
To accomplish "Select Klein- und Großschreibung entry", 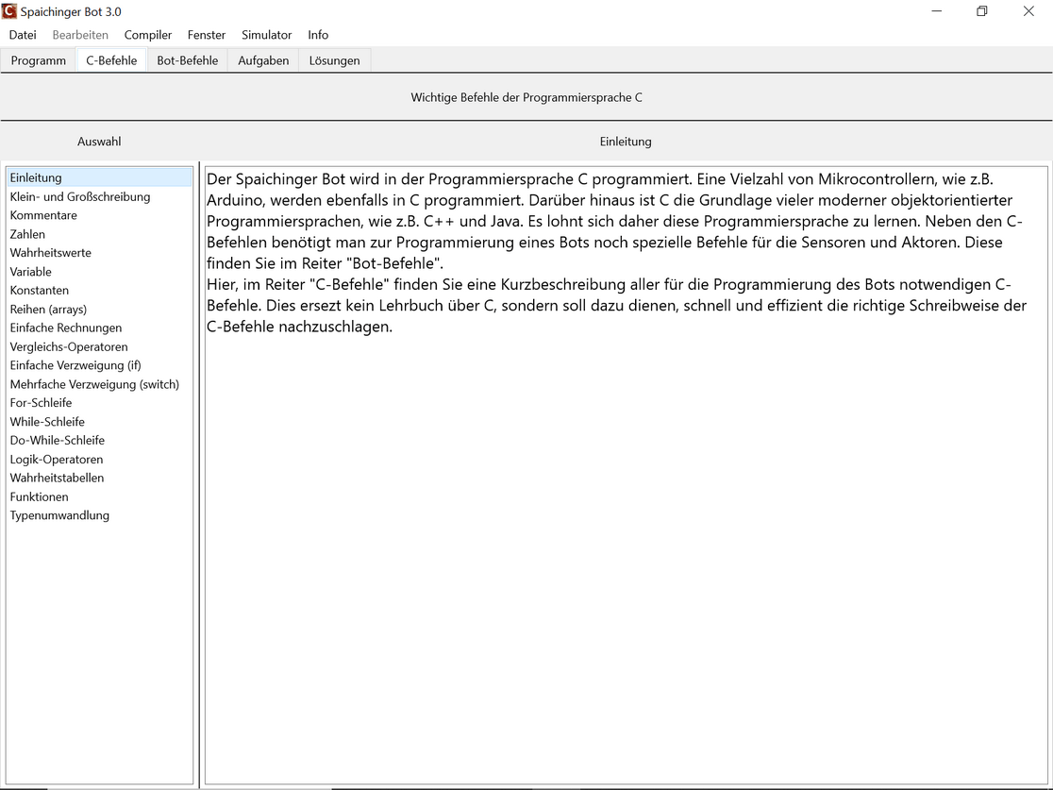I will point(80,196).
